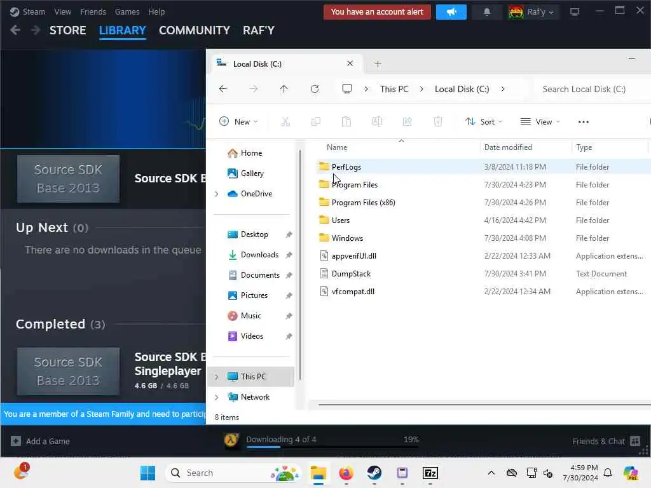Click Steam Big Picture mode monitor icon

click(575, 12)
